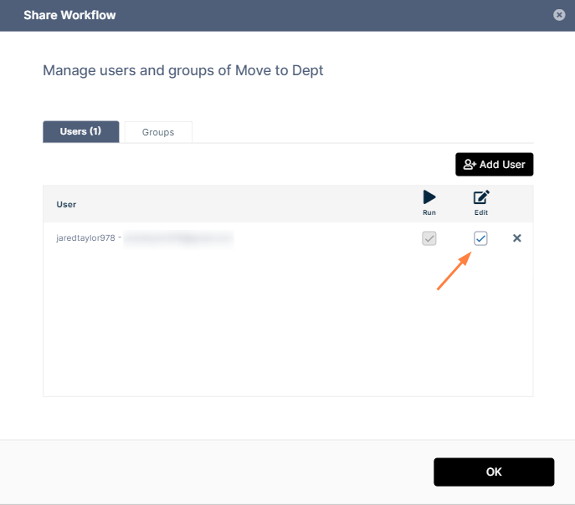This screenshot has height=505, width=575.
Task: Toggle Edit permission for jaredtaylor978
Action: click(480, 238)
